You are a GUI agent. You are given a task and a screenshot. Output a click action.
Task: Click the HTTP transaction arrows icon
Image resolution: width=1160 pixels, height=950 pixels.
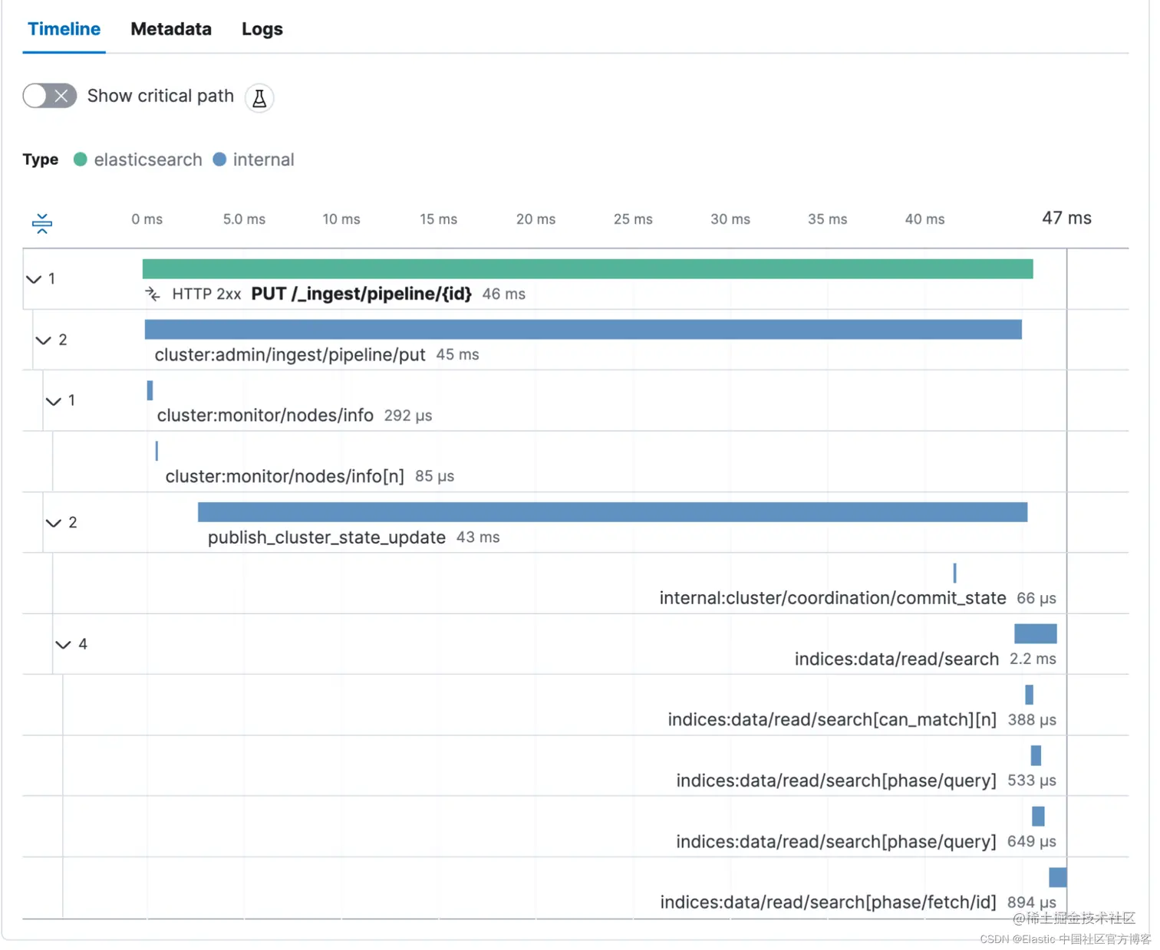[153, 294]
